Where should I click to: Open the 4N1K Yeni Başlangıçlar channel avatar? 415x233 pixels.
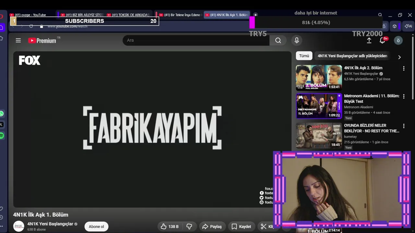pos(18,226)
